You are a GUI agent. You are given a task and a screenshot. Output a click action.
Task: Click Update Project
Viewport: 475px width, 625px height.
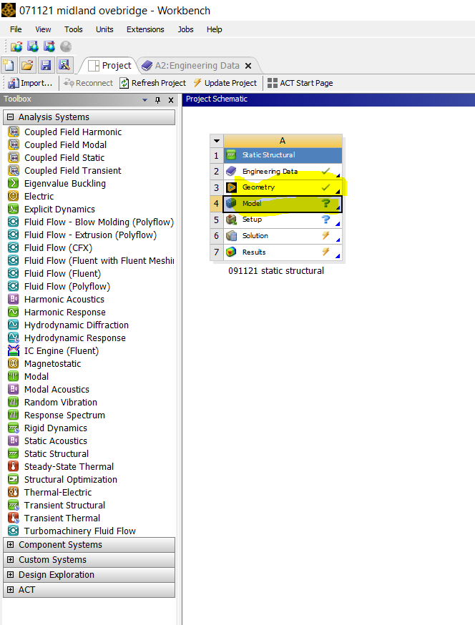coord(225,83)
